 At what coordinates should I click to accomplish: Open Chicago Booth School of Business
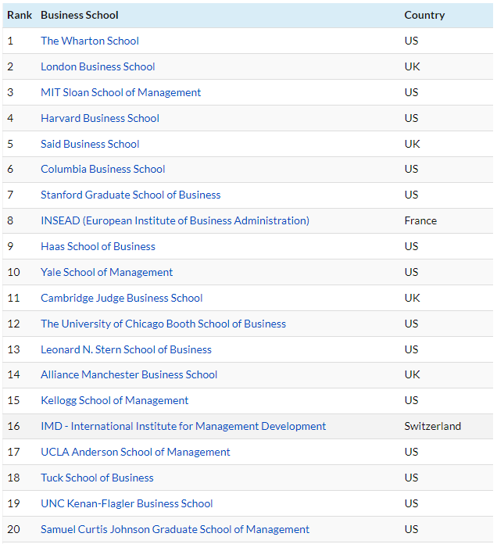tap(163, 324)
